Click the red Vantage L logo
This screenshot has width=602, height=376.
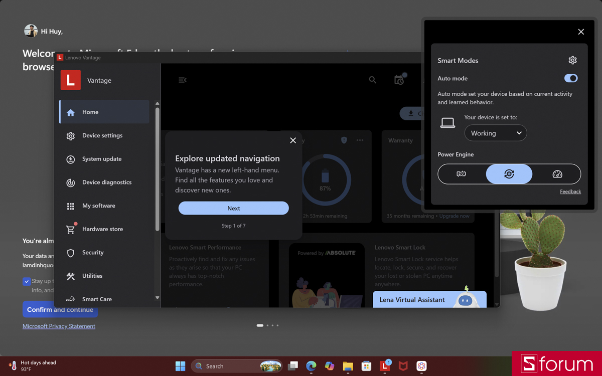coord(71,80)
